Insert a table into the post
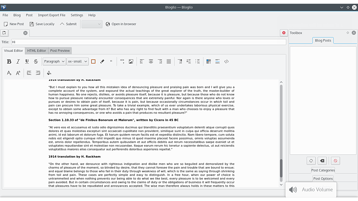 point(209,61)
